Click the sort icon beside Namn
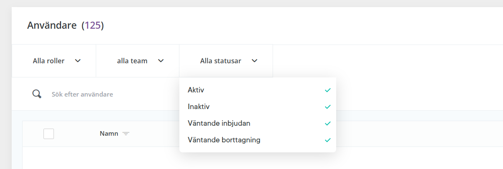The height and width of the screenshot is (169, 503). click(126, 134)
